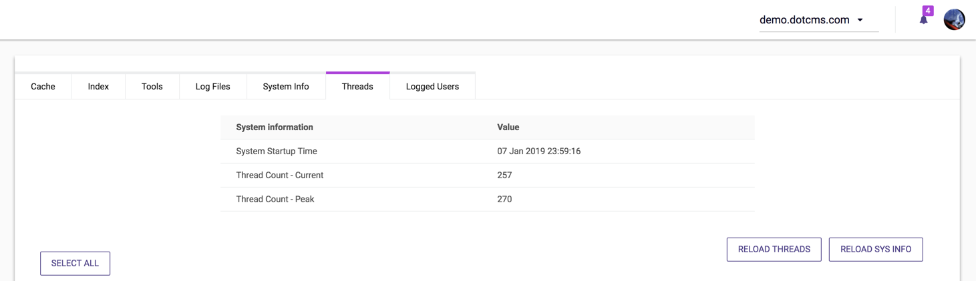Click the arrow beside demo.dotcms.com
The image size is (976, 281).
pos(860,20)
